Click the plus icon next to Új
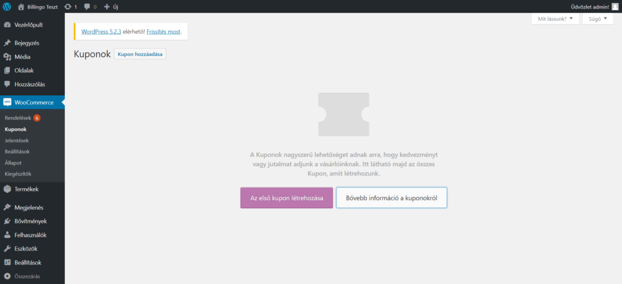The width and height of the screenshot is (622, 284). click(107, 7)
